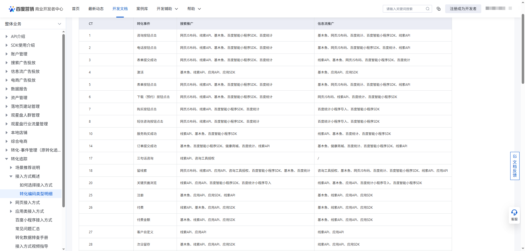Expand the 转化-事件管理 section
525x251 pixels.
[7, 150]
